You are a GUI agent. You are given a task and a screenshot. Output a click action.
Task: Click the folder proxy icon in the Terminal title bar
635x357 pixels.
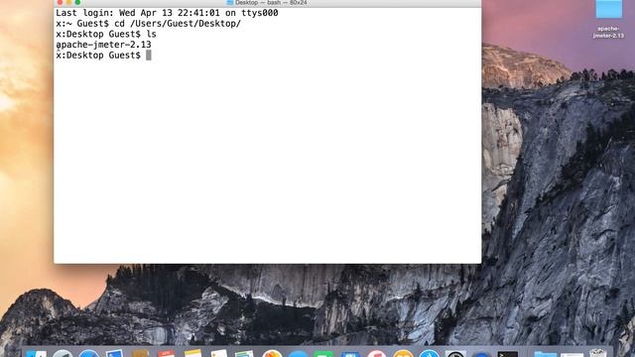[230, 2]
